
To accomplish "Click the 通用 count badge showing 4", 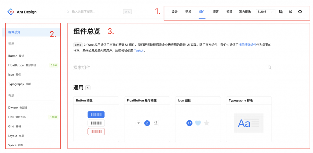I will (x=88, y=87).
